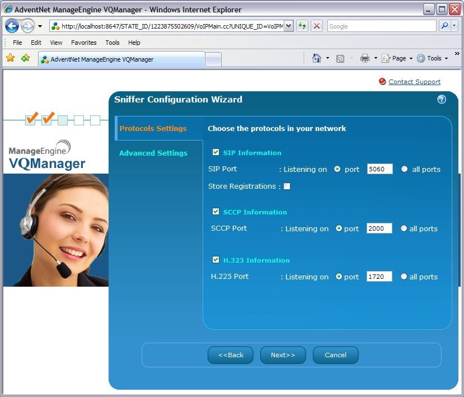Click the Next>> button

pyautogui.click(x=283, y=355)
